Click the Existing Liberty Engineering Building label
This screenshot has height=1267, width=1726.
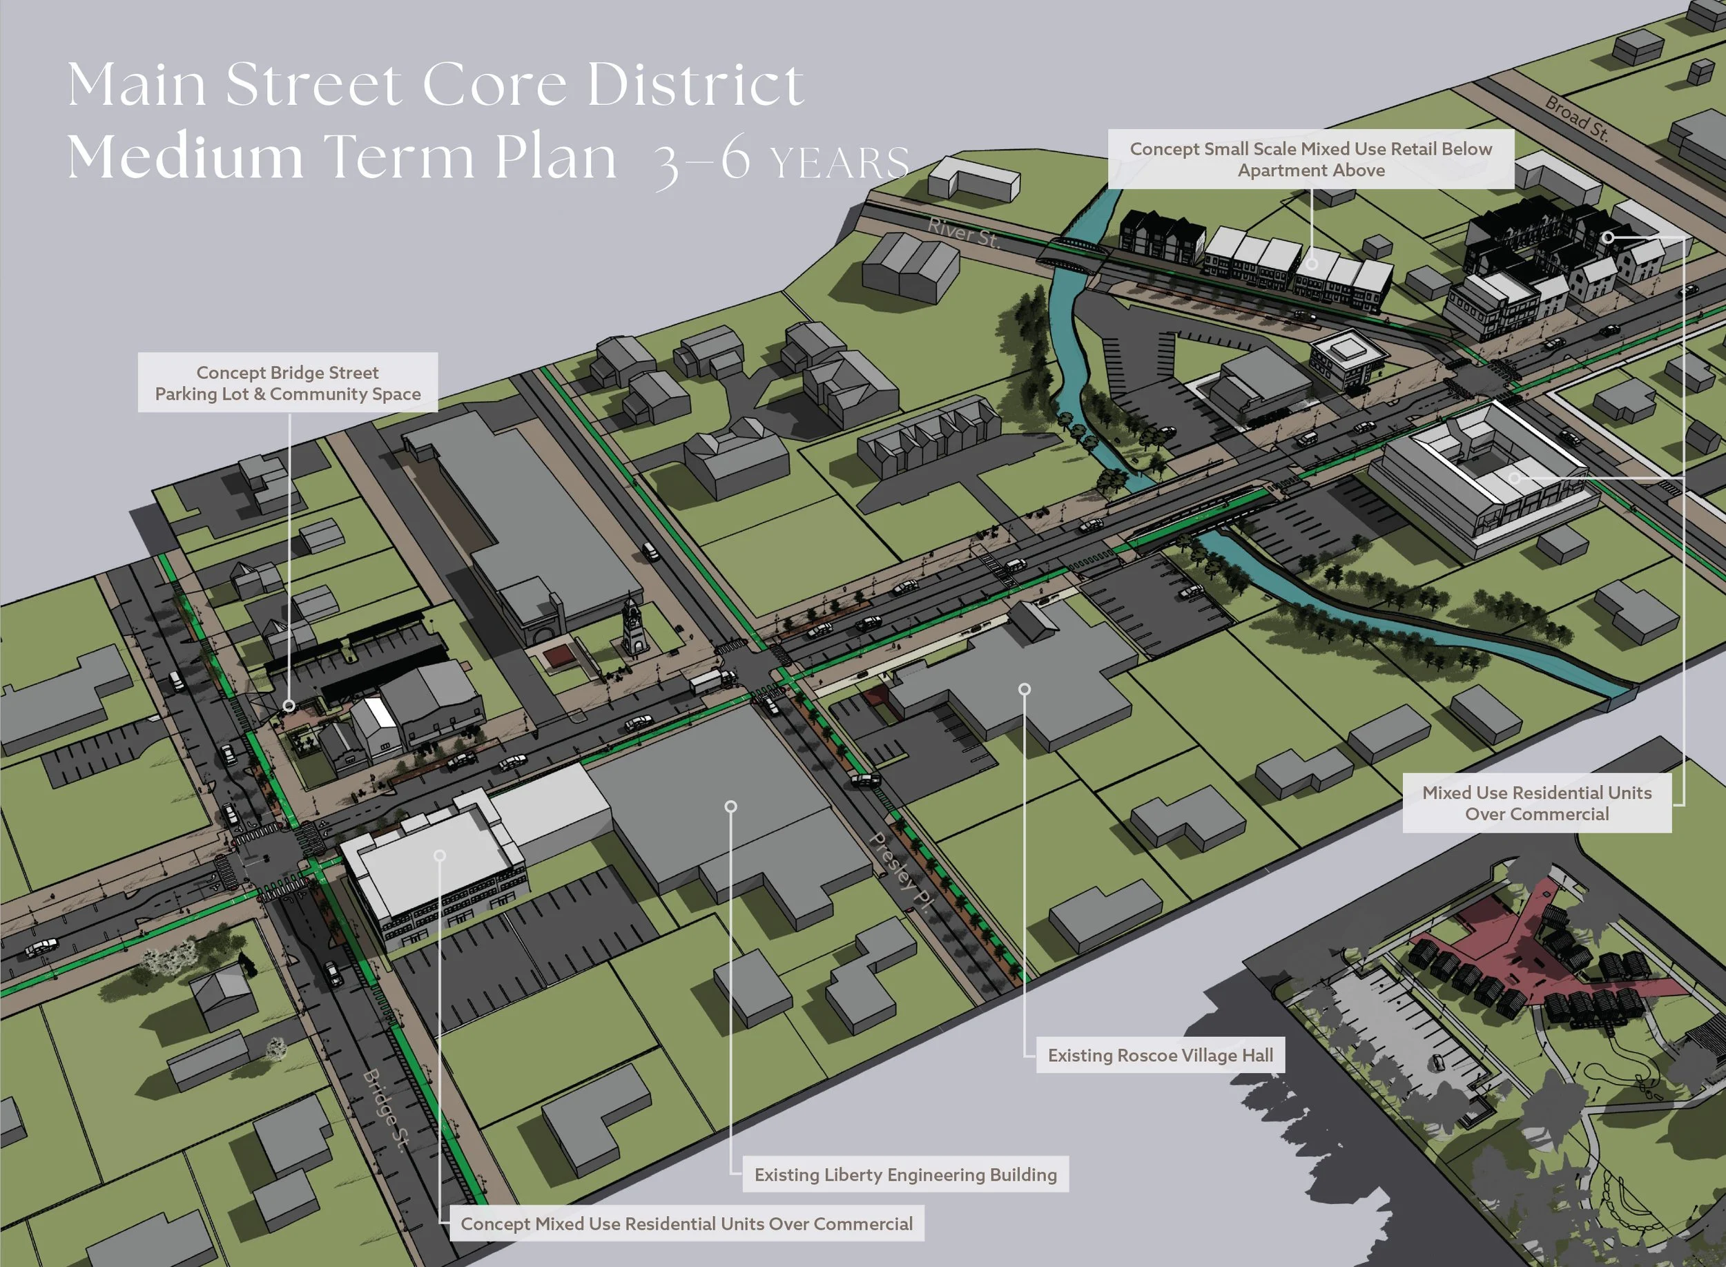(x=905, y=1174)
